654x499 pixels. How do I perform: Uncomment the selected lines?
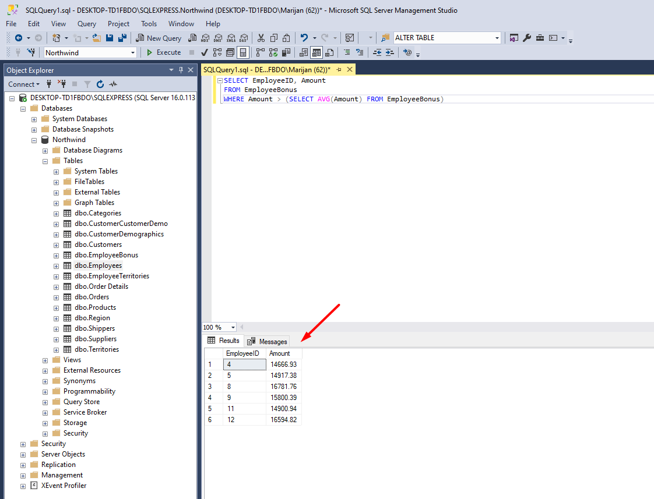coord(360,52)
